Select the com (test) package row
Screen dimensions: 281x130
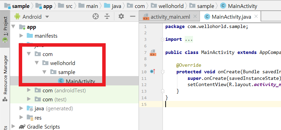click(x=74, y=99)
